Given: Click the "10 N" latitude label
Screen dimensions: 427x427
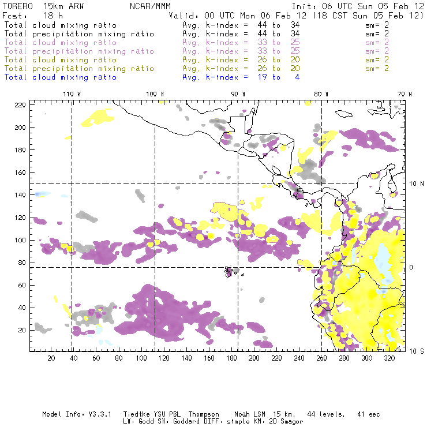Looking at the screenshot, I should click(x=417, y=184).
